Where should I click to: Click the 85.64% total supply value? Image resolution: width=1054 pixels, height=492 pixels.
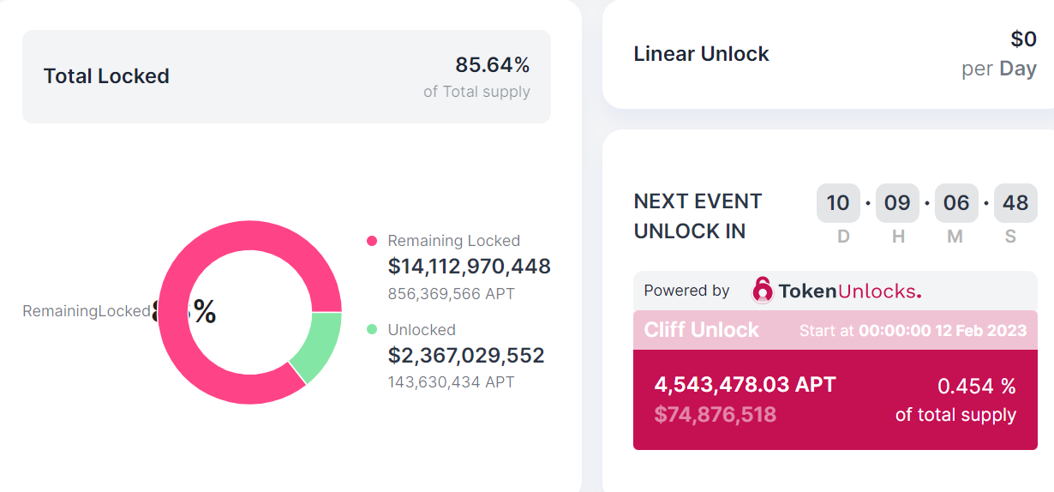pyautogui.click(x=492, y=65)
